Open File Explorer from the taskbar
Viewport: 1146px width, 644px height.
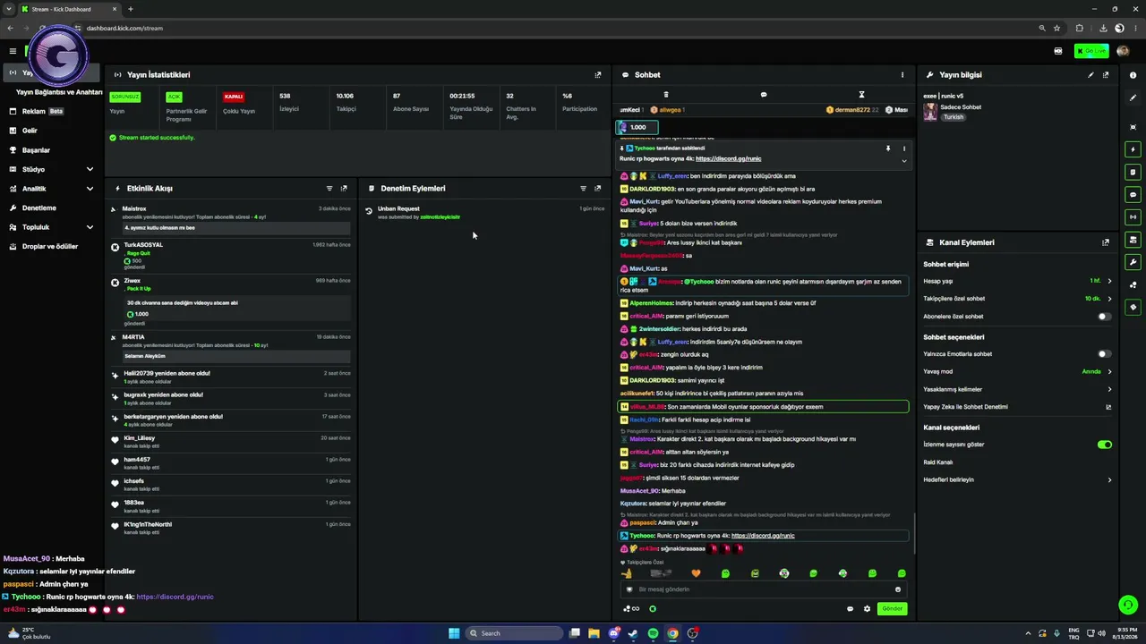pyautogui.click(x=594, y=633)
